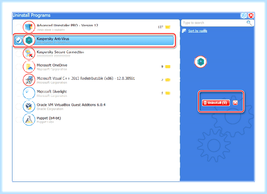Click the Visual C++ 2013 Redistributable icon
This screenshot has width=267, height=194.
pos(29,80)
